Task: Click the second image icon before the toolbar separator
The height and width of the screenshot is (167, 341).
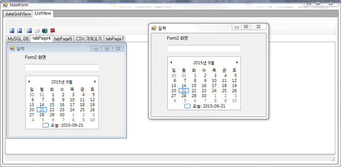Action: click(20, 30)
